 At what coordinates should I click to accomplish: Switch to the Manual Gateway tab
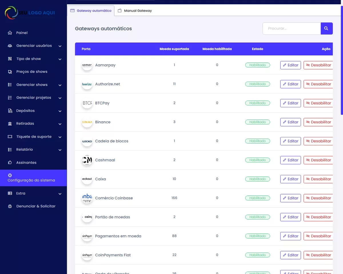[x=135, y=11]
